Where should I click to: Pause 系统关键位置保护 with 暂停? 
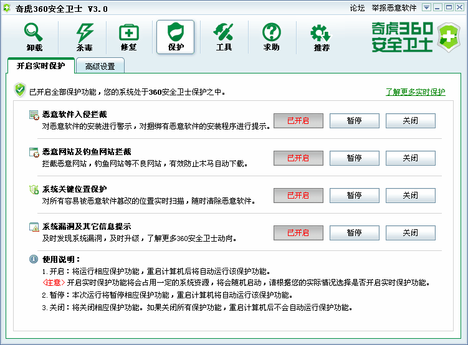[x=355, y=196]
